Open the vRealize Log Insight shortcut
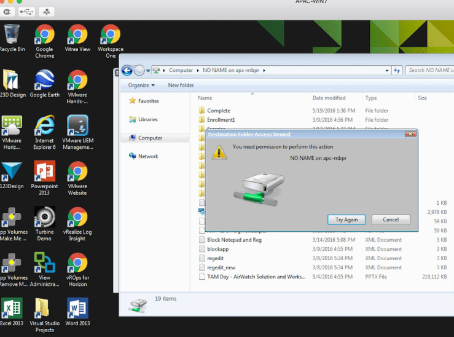The width and height of the screenshot is (454, 337). coord(77,221)
